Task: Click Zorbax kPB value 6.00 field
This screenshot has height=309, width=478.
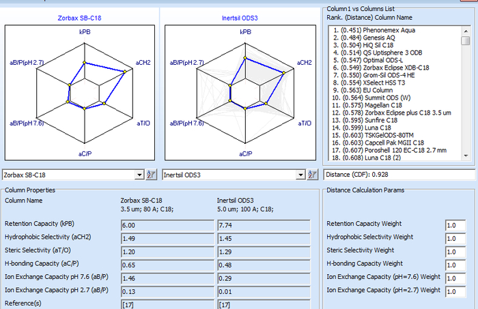Action: (x=167, y=226)
